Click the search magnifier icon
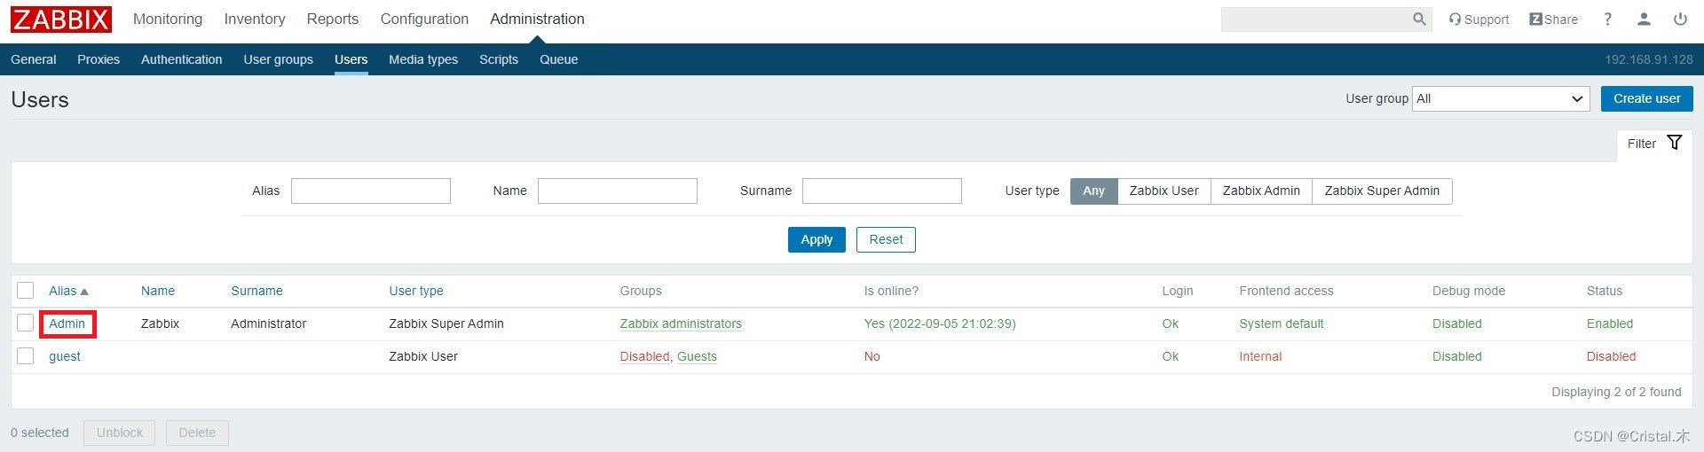The height and width of the screenshot is (452, 1704). (x=1419, y=19)
